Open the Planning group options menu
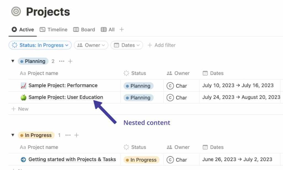Screen dimensions: 283x170 tap(62, 61)
